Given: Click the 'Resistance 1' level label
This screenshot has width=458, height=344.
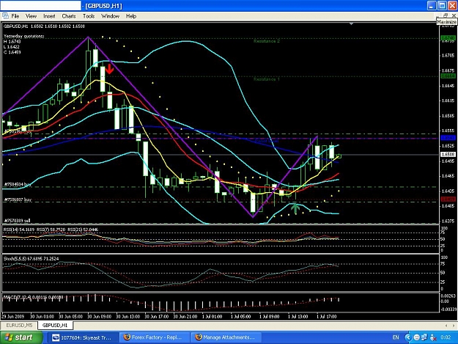Looking at the screenshot, I should 267,79.
